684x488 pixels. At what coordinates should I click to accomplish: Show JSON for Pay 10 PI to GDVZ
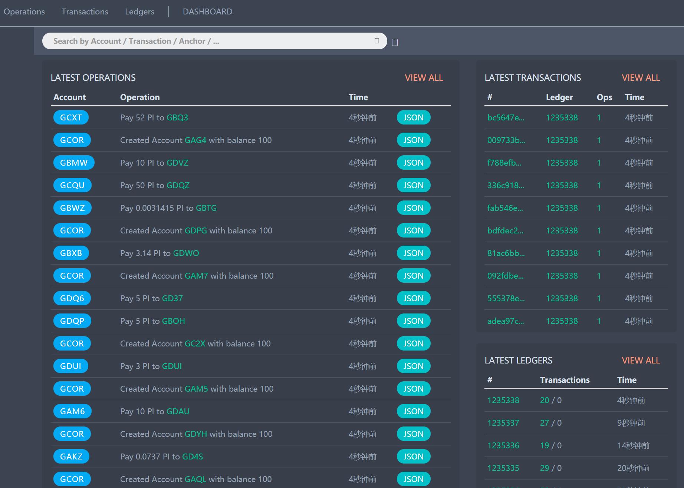[414, 163]
